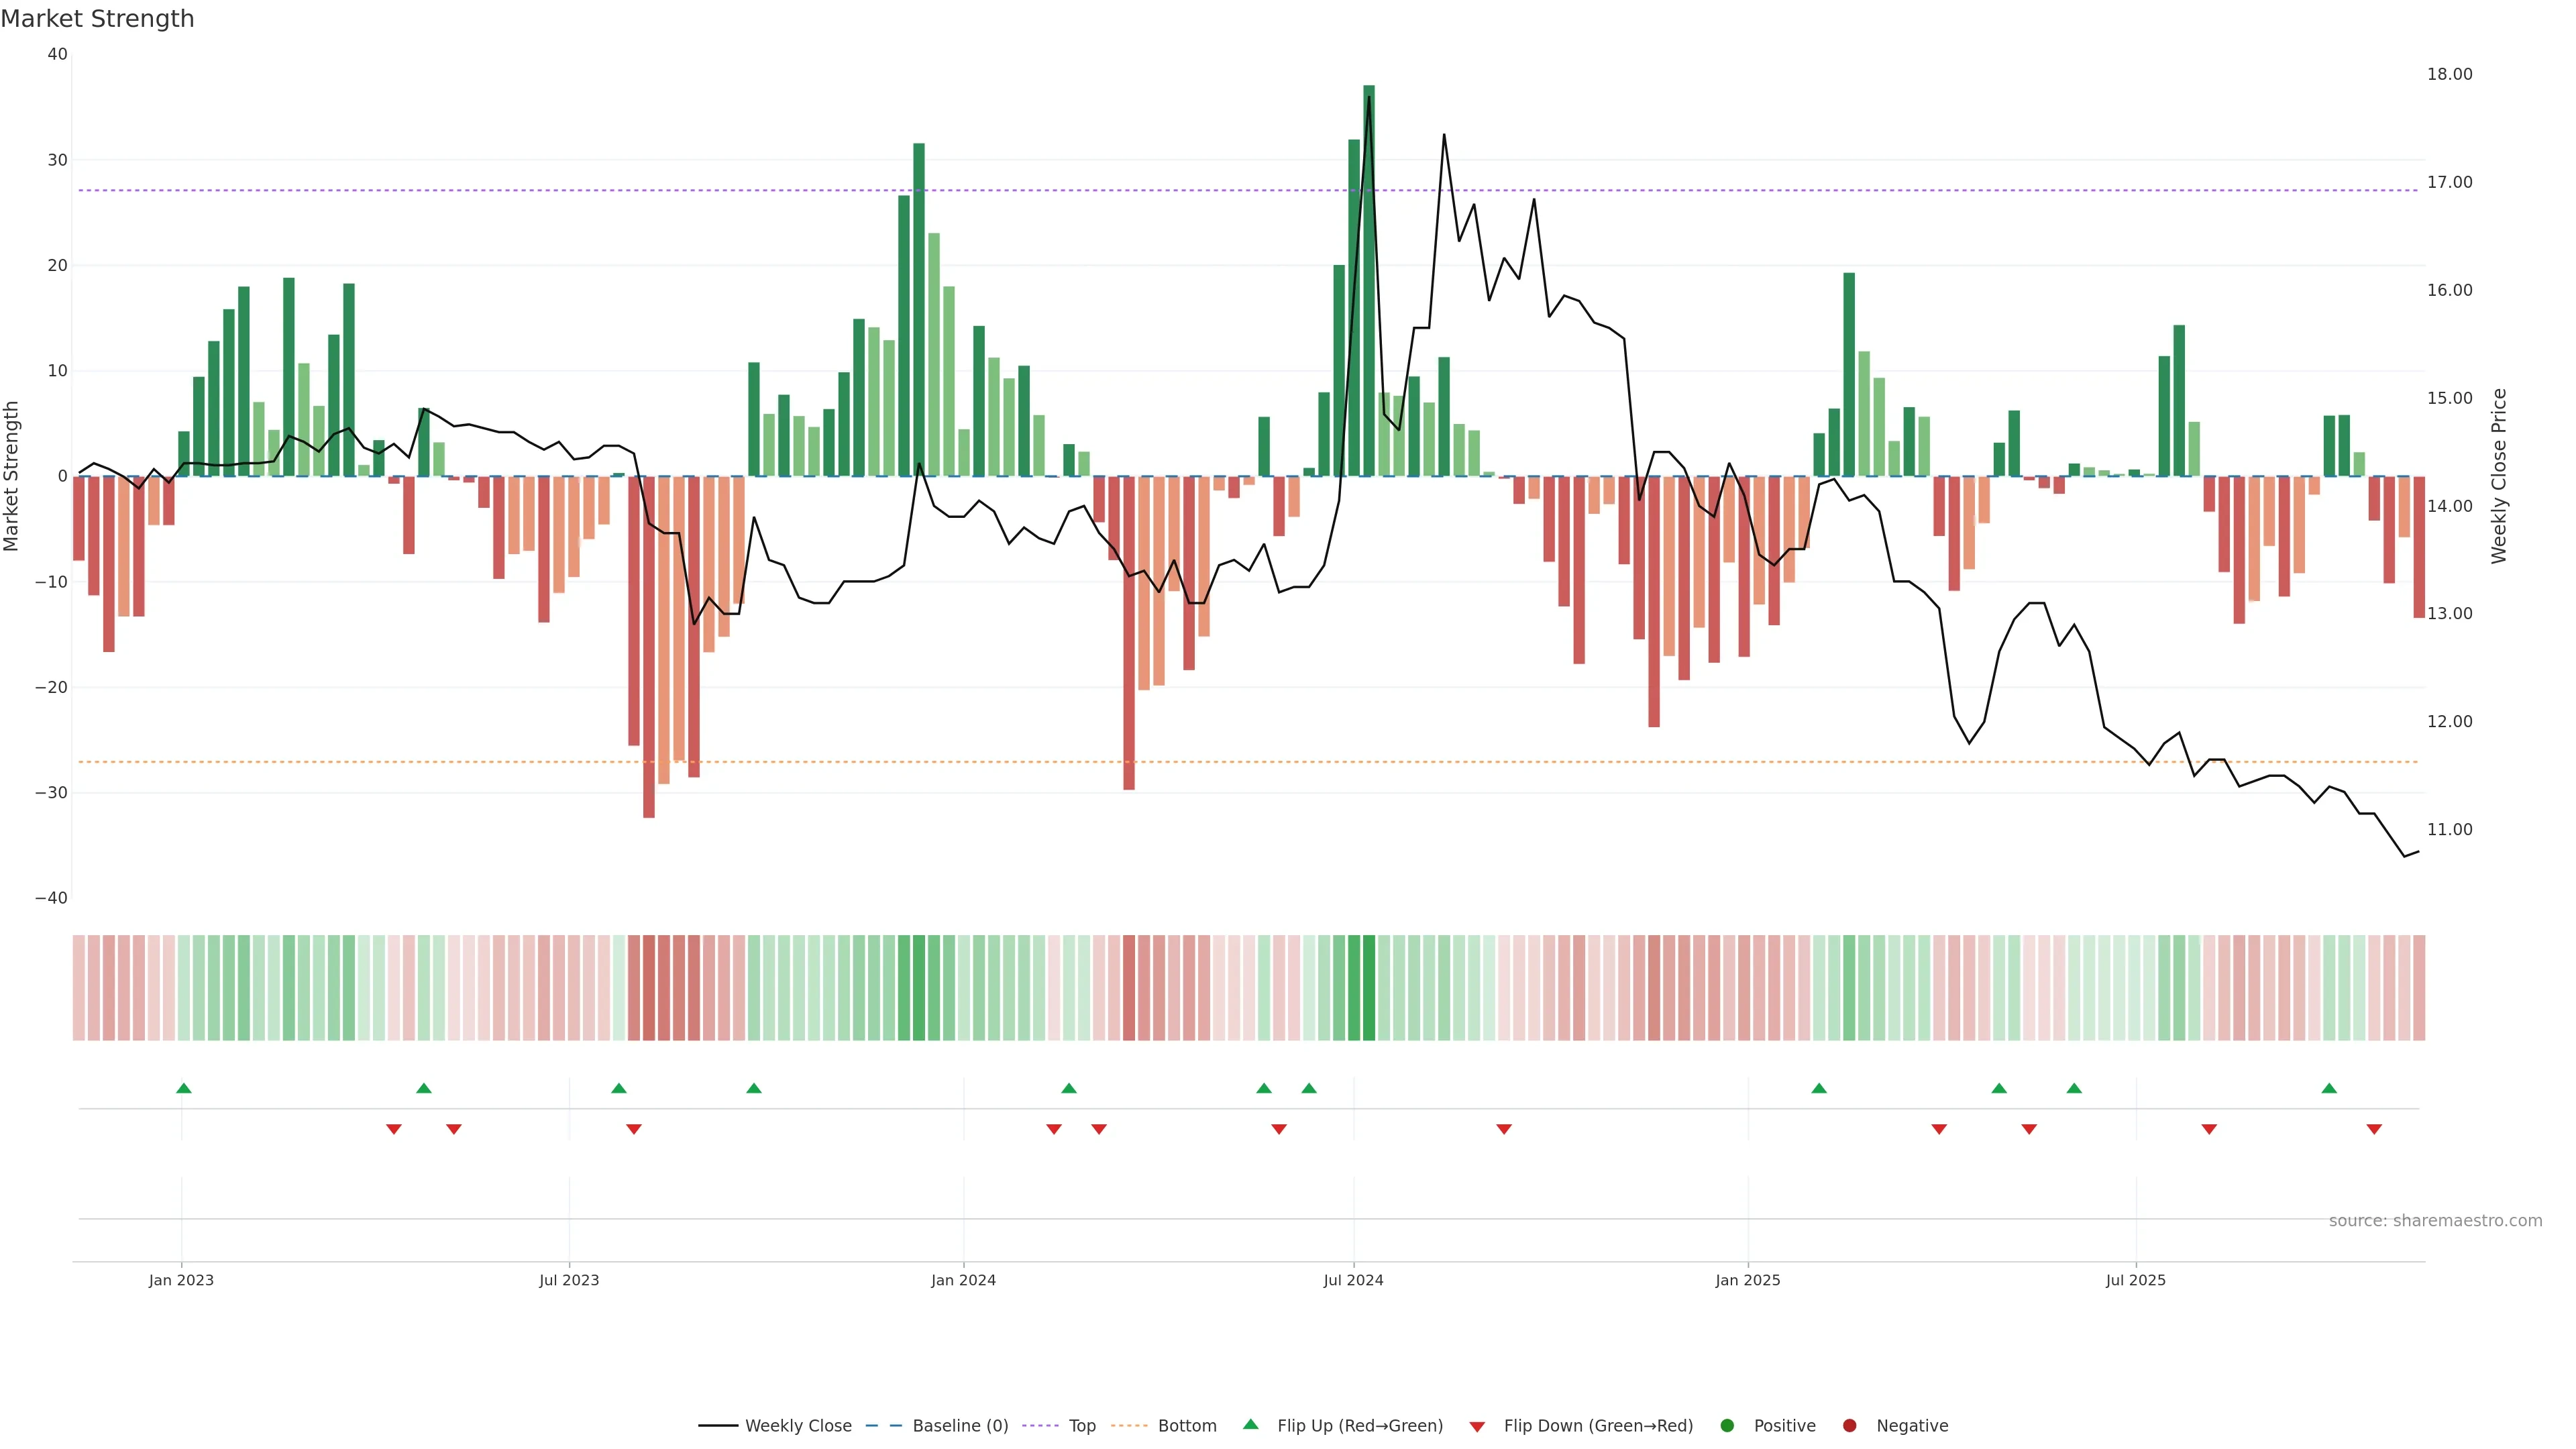The image size is (2576, 1449).
Task: Click the darkest green heatmap strip cell
Action: tap(1369, 988)
